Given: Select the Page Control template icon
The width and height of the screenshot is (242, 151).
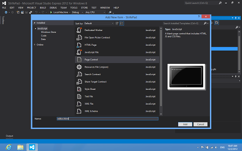Looking at the screenshot, I should [x=79, y=60].
